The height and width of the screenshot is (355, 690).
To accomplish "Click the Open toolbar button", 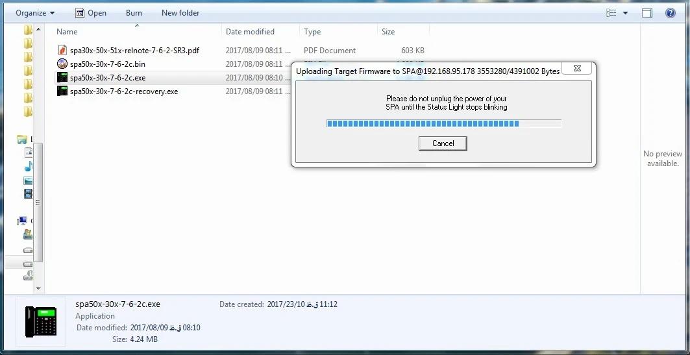I will (91, 13).
